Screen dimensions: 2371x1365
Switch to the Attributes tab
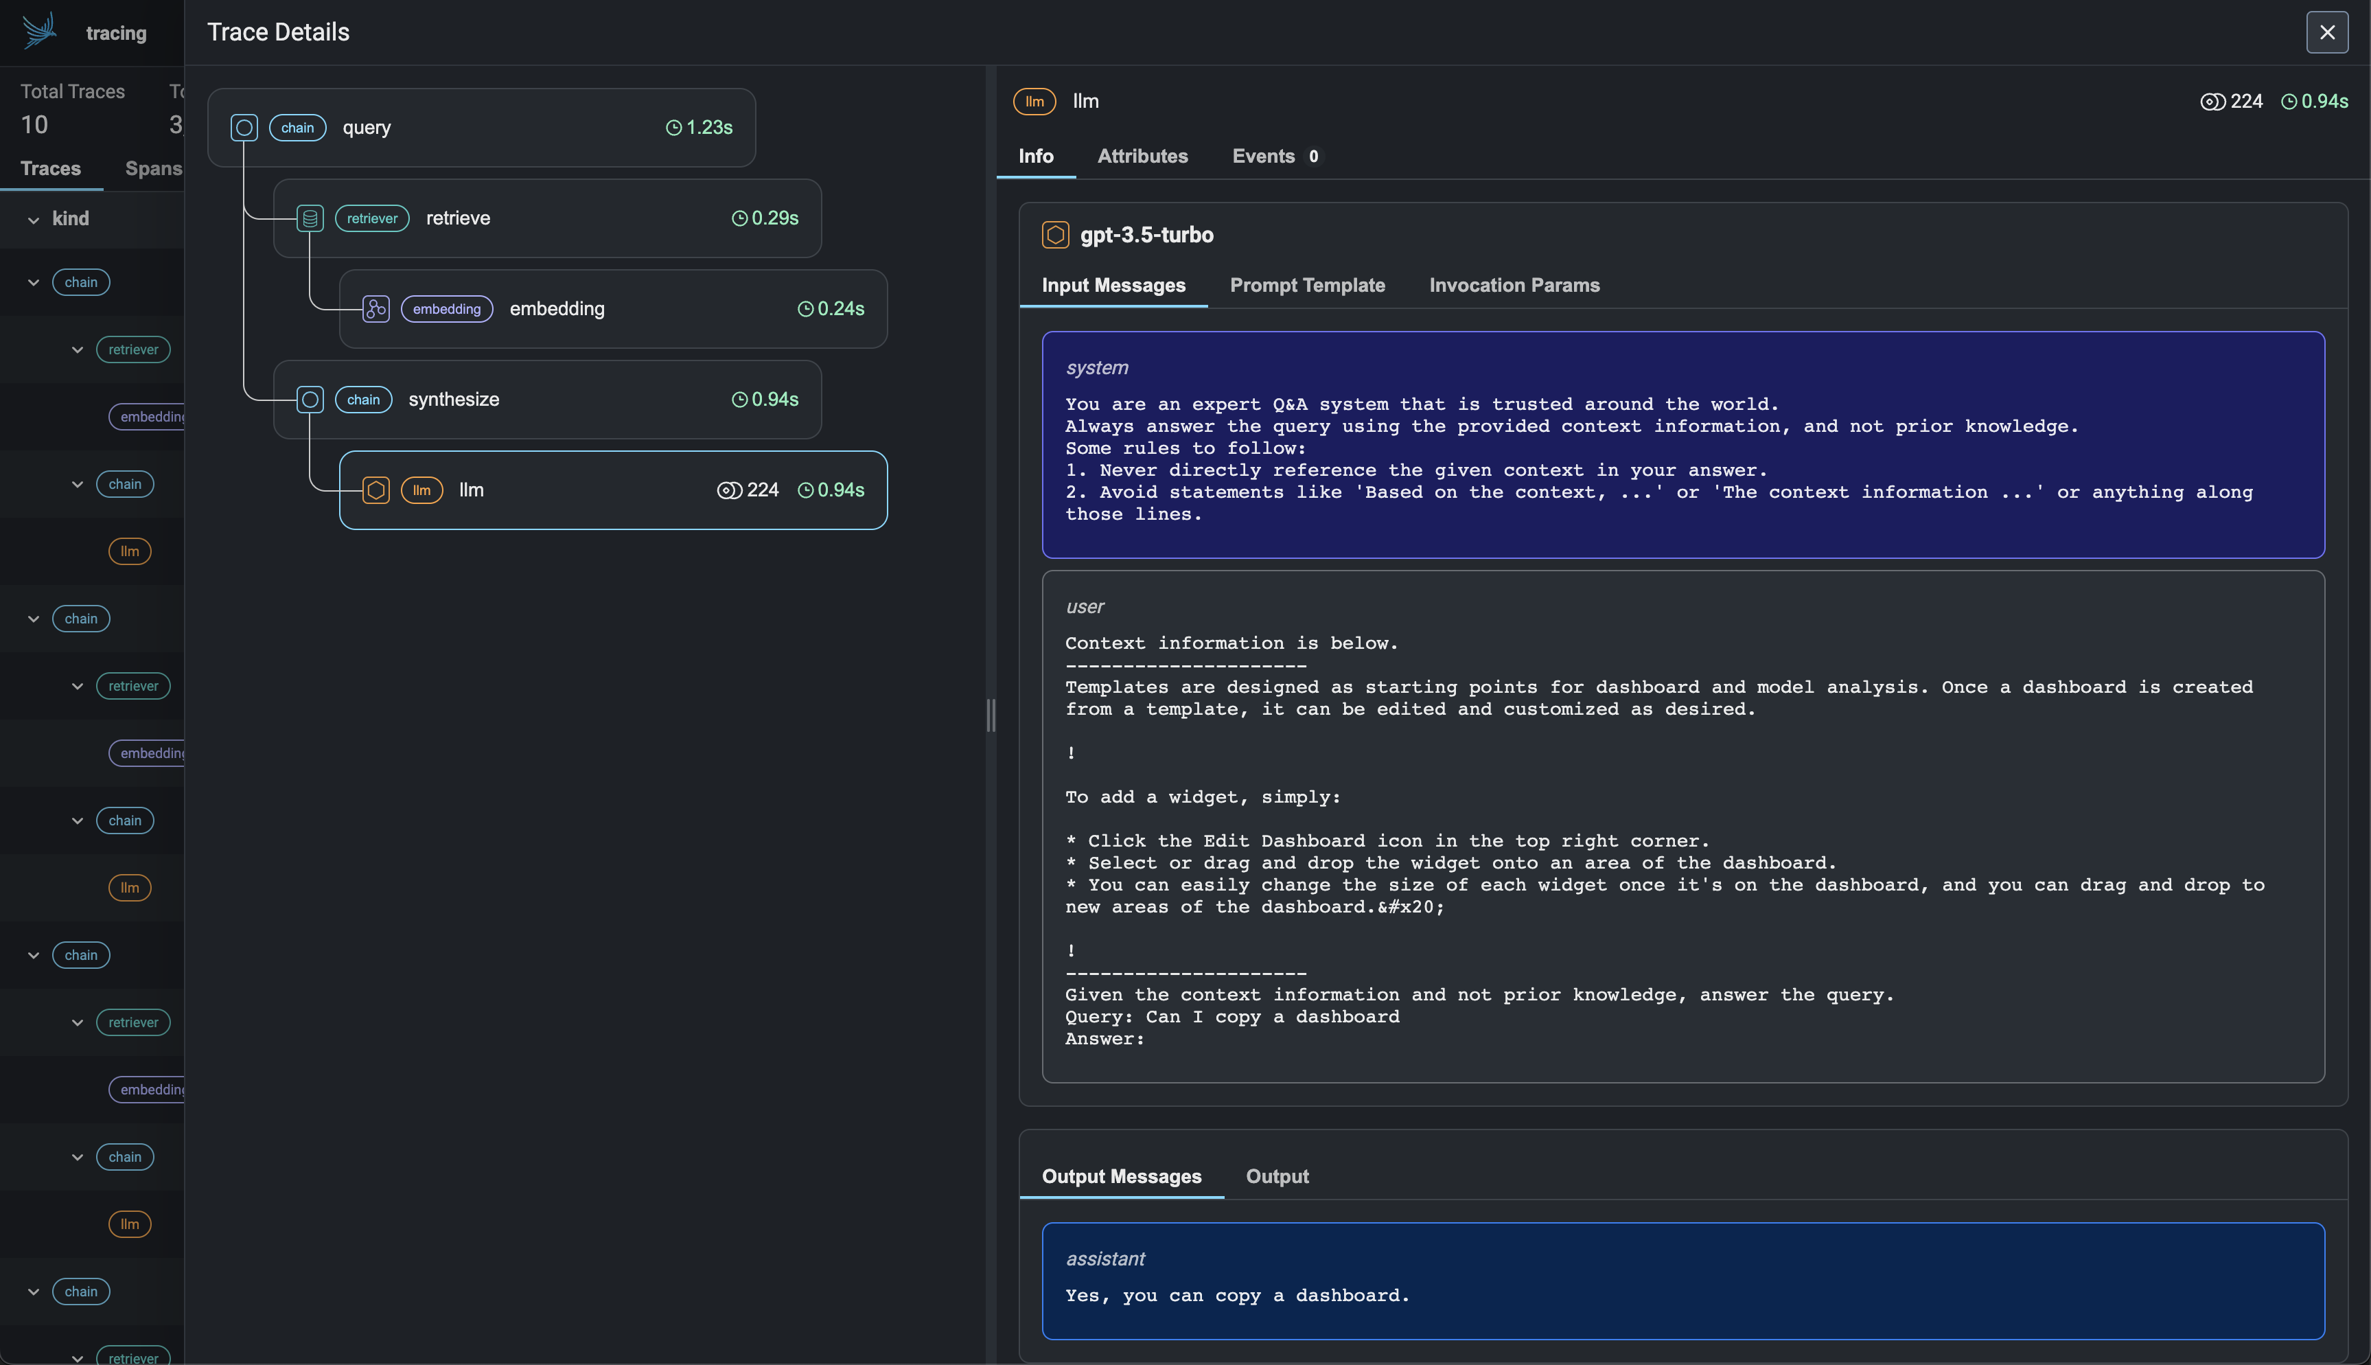(x=1142, y=157)
